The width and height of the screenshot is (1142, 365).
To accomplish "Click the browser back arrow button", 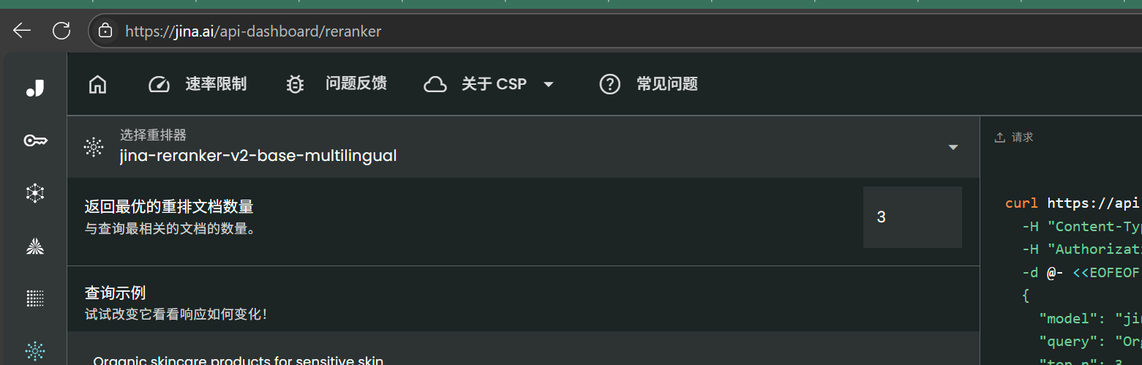I will pyautogui.click(x=22, y=31).
